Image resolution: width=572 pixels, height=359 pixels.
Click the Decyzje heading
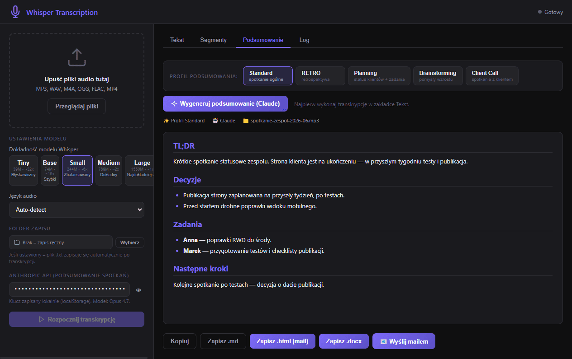(x=187, y=180)
